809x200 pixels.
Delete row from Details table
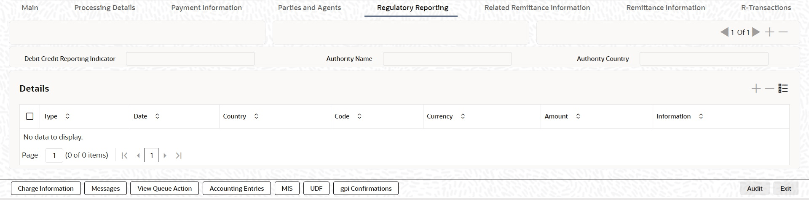769,89
